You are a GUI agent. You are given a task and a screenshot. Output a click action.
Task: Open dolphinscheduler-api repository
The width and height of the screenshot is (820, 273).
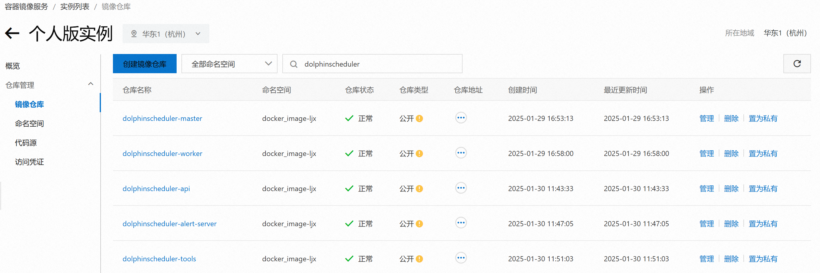pos(156,189)
